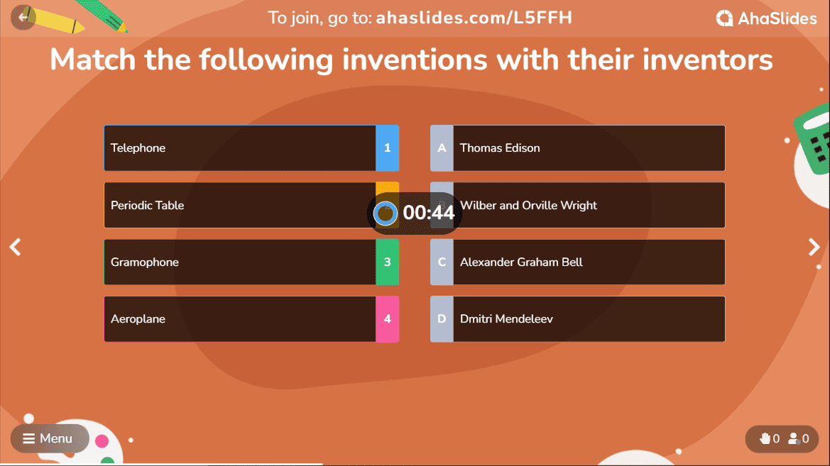Screen dimensions: 830x466
Task: Go to the previous slide arrow
Action: pos(16,247)
